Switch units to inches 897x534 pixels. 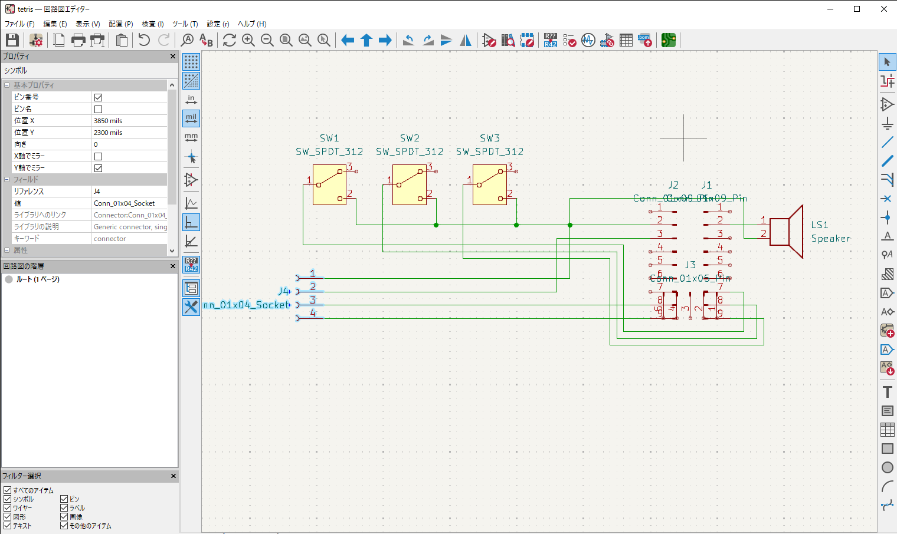point(191,100)
